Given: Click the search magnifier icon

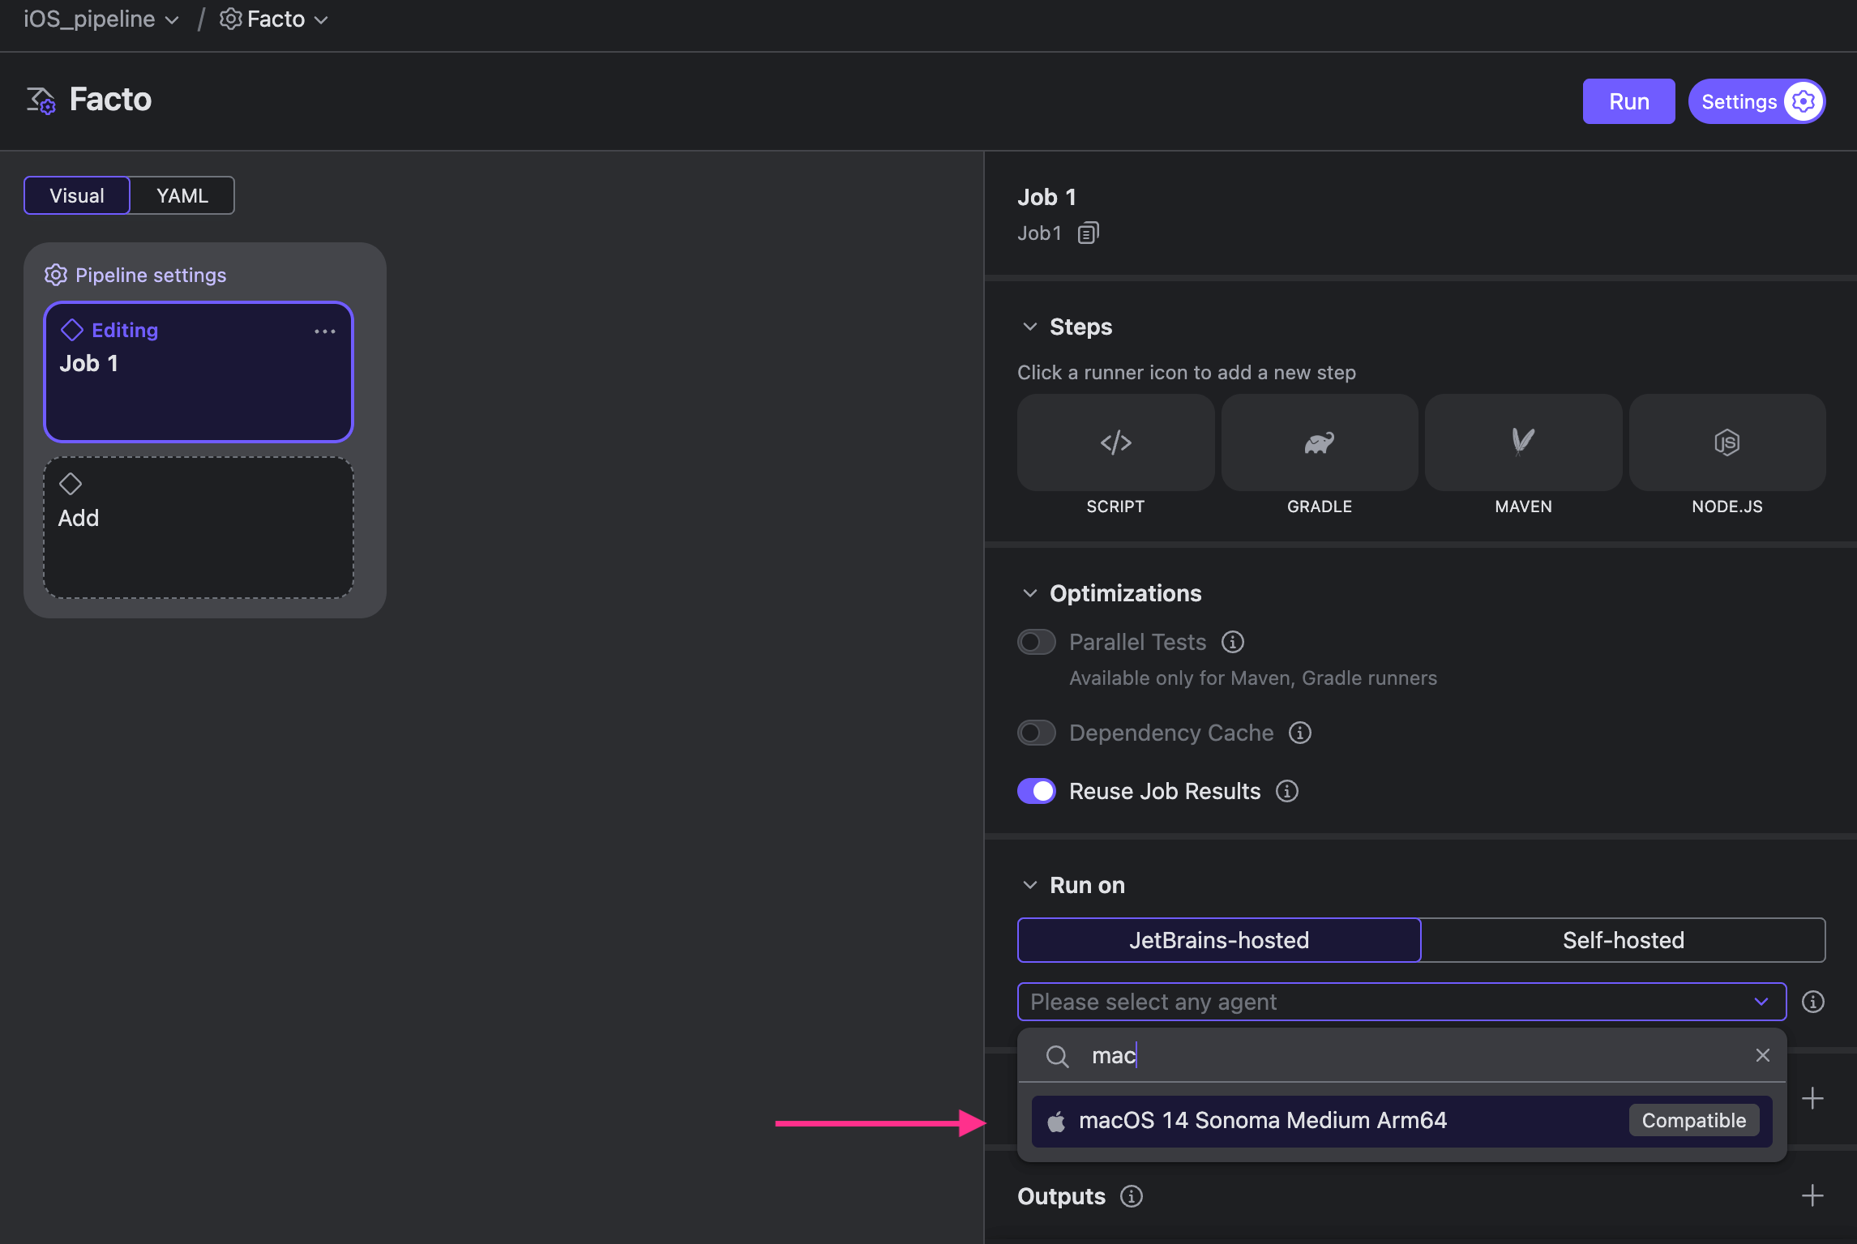Looking at the screenshot, I should 1058,1056.
